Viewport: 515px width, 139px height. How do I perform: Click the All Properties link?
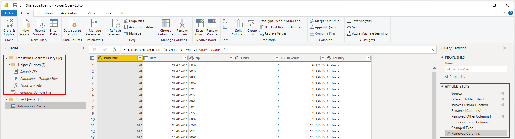pyautogui.click(x=455, y=77)
